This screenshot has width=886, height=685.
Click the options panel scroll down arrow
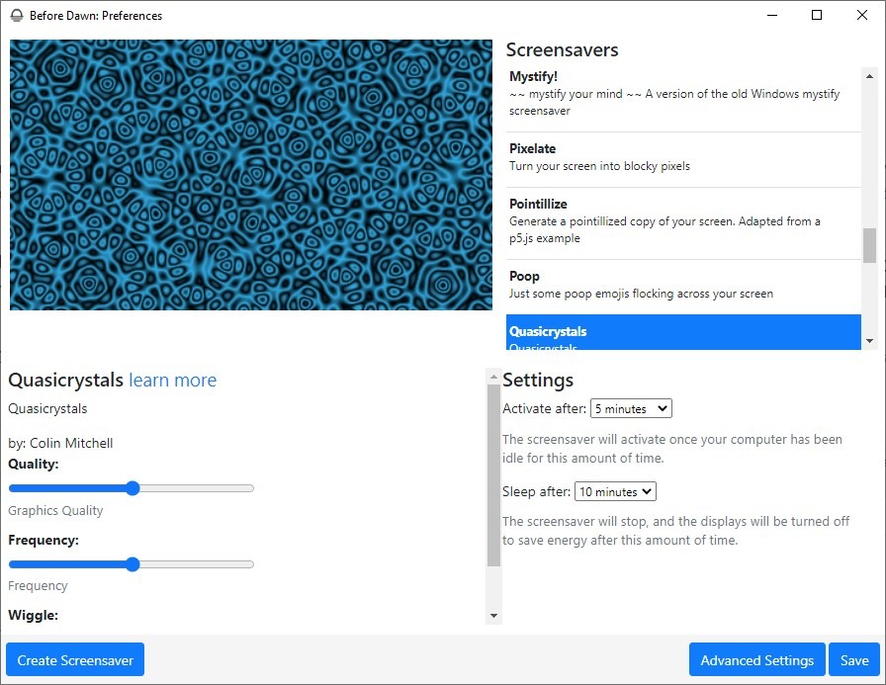click(x=493, y=616)
